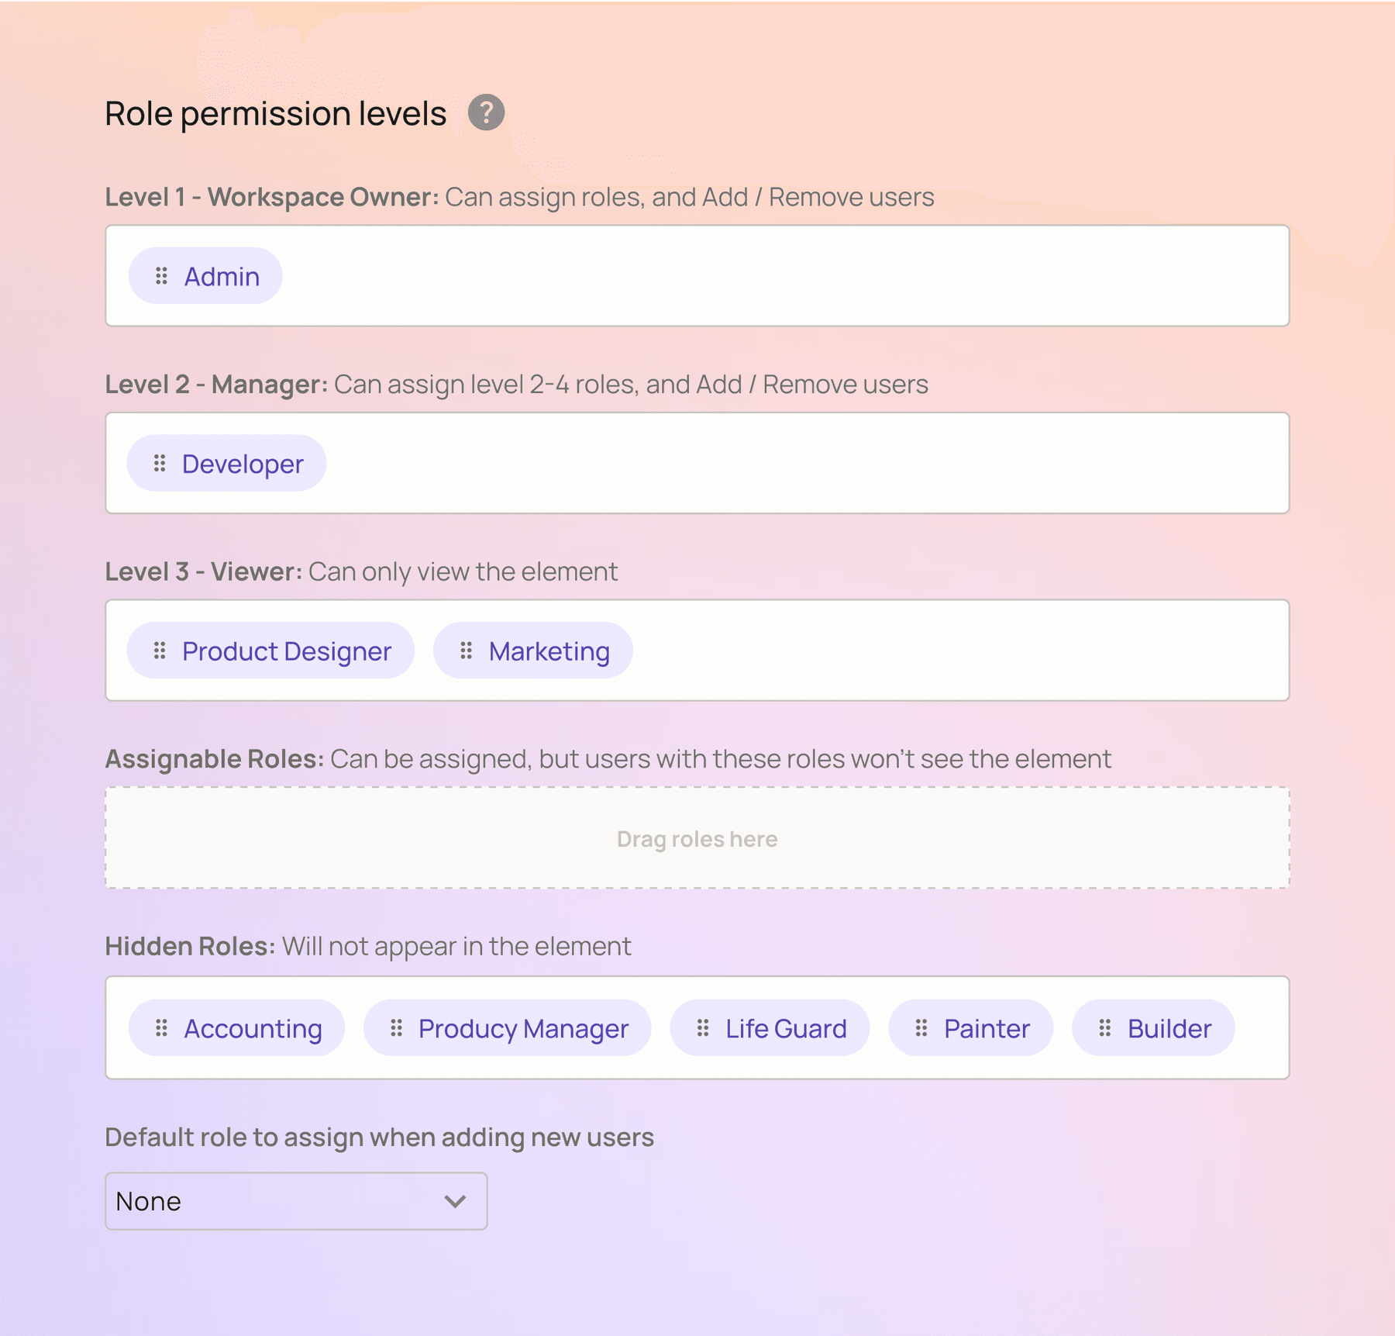1395x1336 pixels.
Task: Click the chevron arrow in None dropdown
Action: 455,1201
